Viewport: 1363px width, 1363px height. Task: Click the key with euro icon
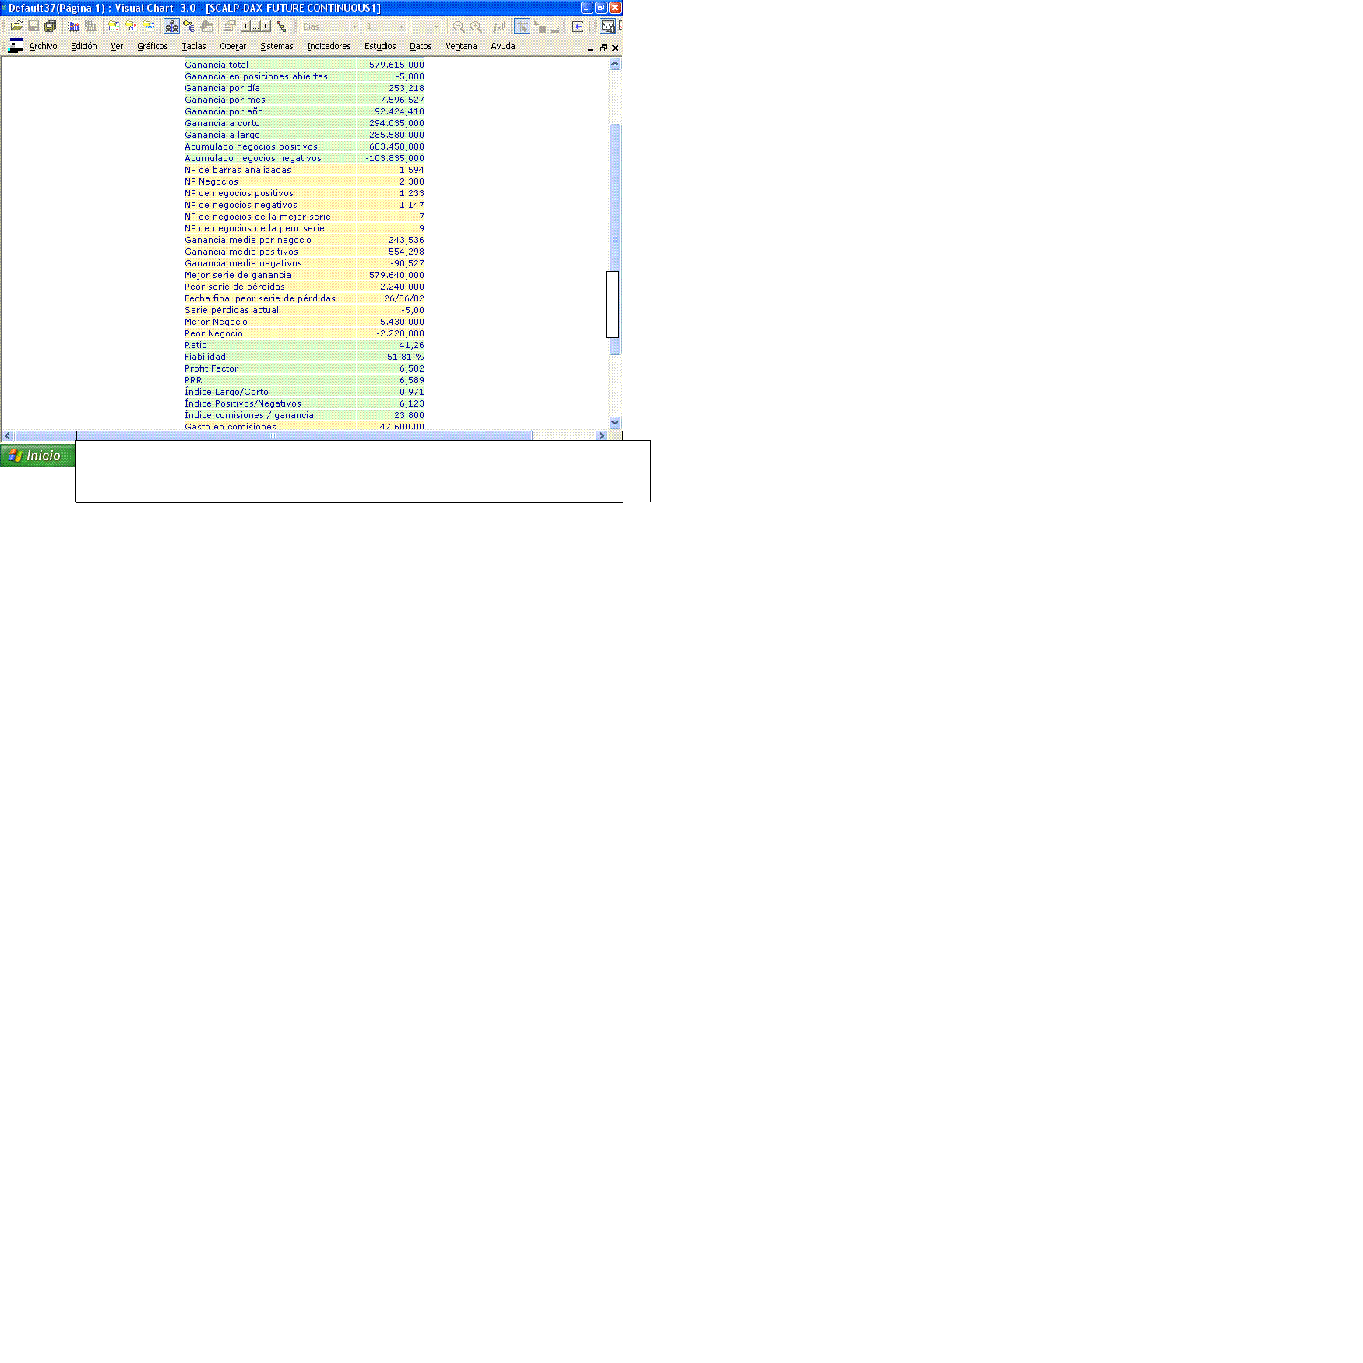pos(189,26)
